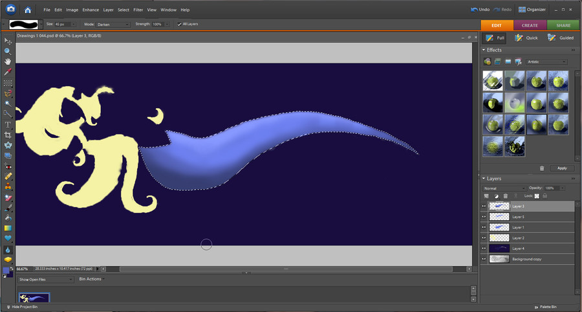Viewport: 582px width, 312px height.
Task: Select the Move tool
Action: pos(8,41)
